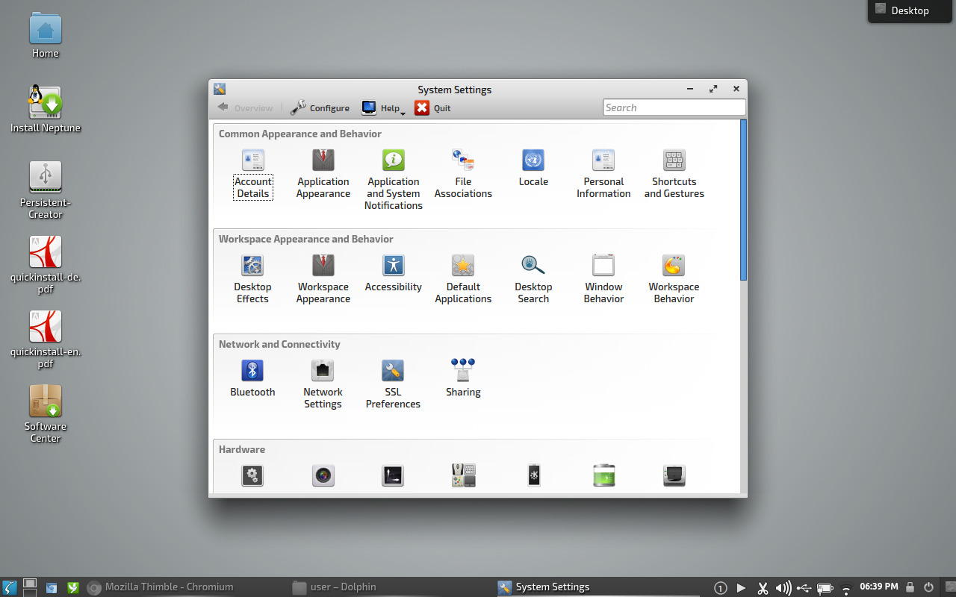
Task: Open Default Applications settings
Action: (x=463, y=277)
